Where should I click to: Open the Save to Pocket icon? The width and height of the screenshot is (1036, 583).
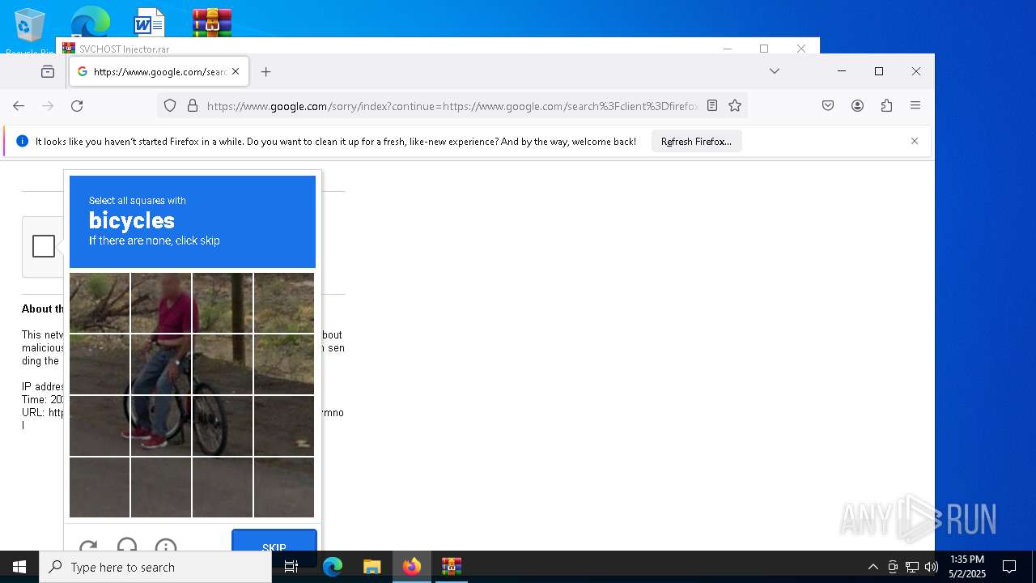tap(828, 105)
